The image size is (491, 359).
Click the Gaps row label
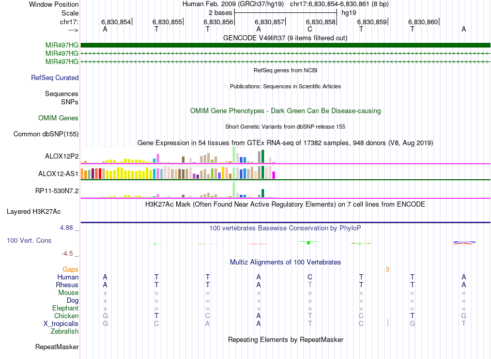click(x=70, y=270)
